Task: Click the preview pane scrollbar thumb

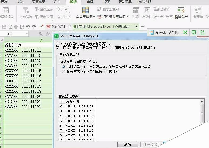Action: (x=202, y=113)
